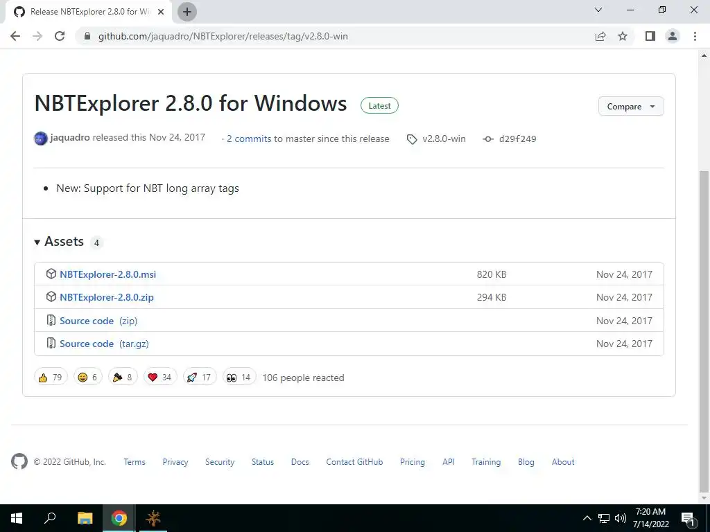710x532 pixels.
Task: Toggle the thumbs up reaction 79
Action: click(x=51, y=377)
